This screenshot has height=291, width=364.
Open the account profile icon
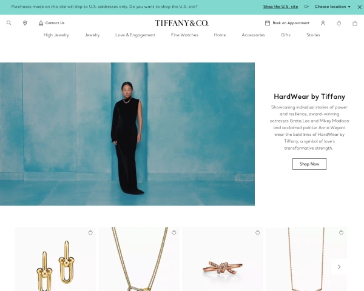[x=323, y=23]
